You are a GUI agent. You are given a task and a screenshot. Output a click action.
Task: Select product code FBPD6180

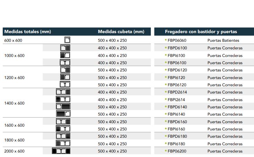point(177,136)
